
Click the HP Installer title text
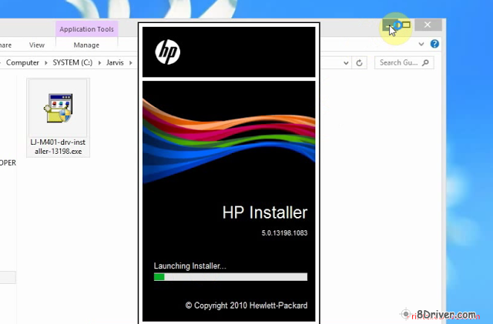[265, 212]
